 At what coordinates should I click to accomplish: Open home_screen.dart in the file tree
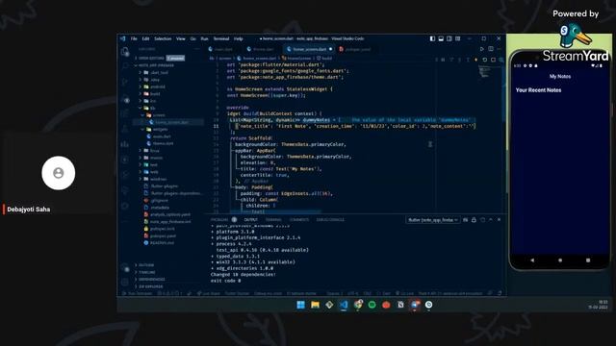(172, 122)
